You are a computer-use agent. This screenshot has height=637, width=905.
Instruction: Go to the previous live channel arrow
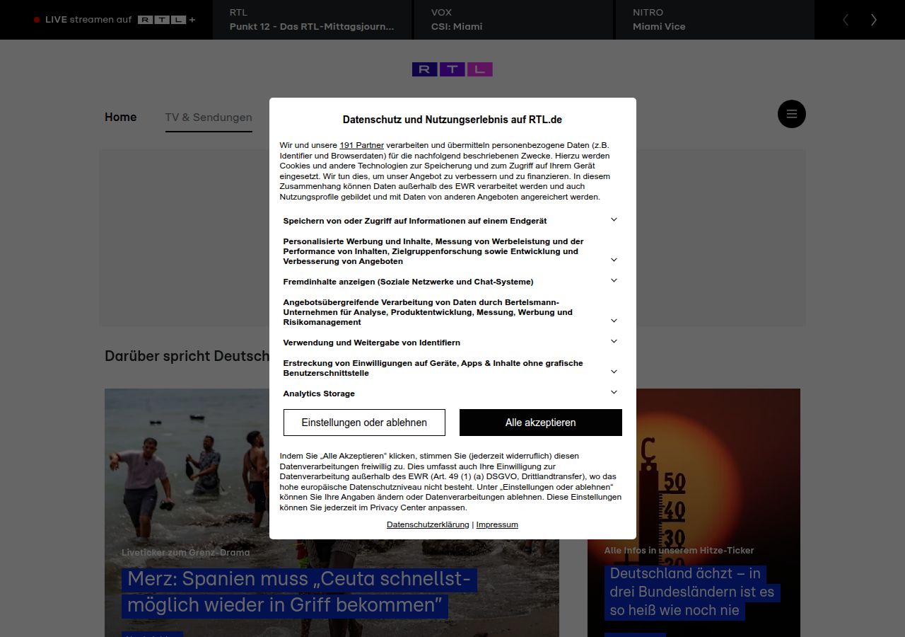point(846,20)
